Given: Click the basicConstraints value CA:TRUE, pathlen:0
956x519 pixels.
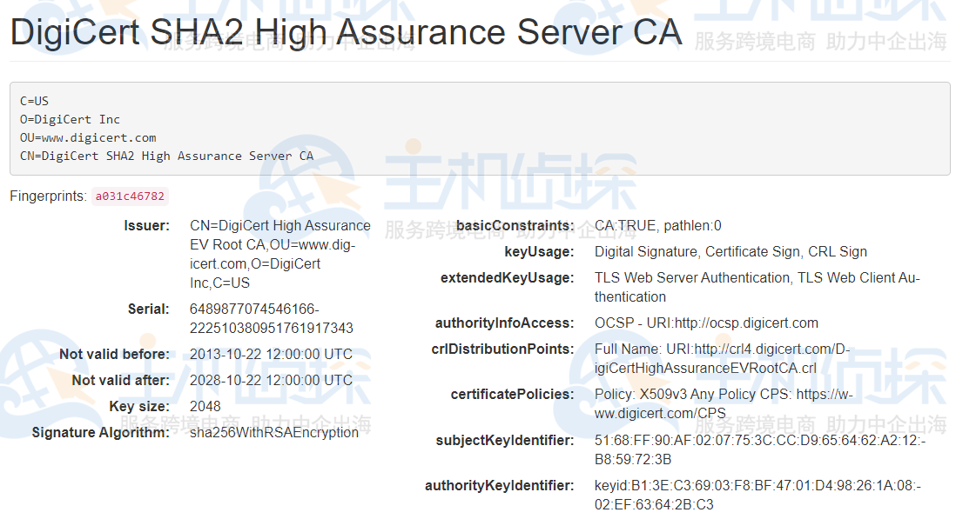Looking at the screenshot, I should coord(660,225).
